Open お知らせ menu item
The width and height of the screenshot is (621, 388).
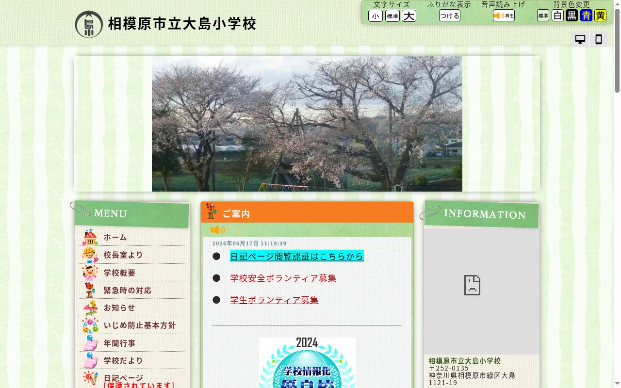tap(132, 307)
